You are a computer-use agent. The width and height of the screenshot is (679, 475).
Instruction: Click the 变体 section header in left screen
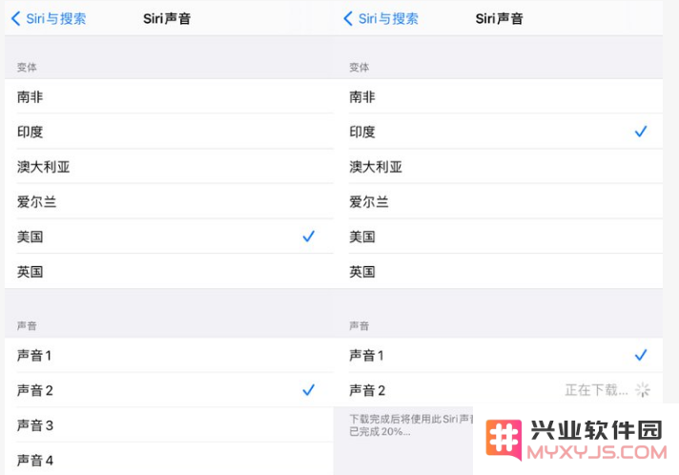tap(27, 67)
